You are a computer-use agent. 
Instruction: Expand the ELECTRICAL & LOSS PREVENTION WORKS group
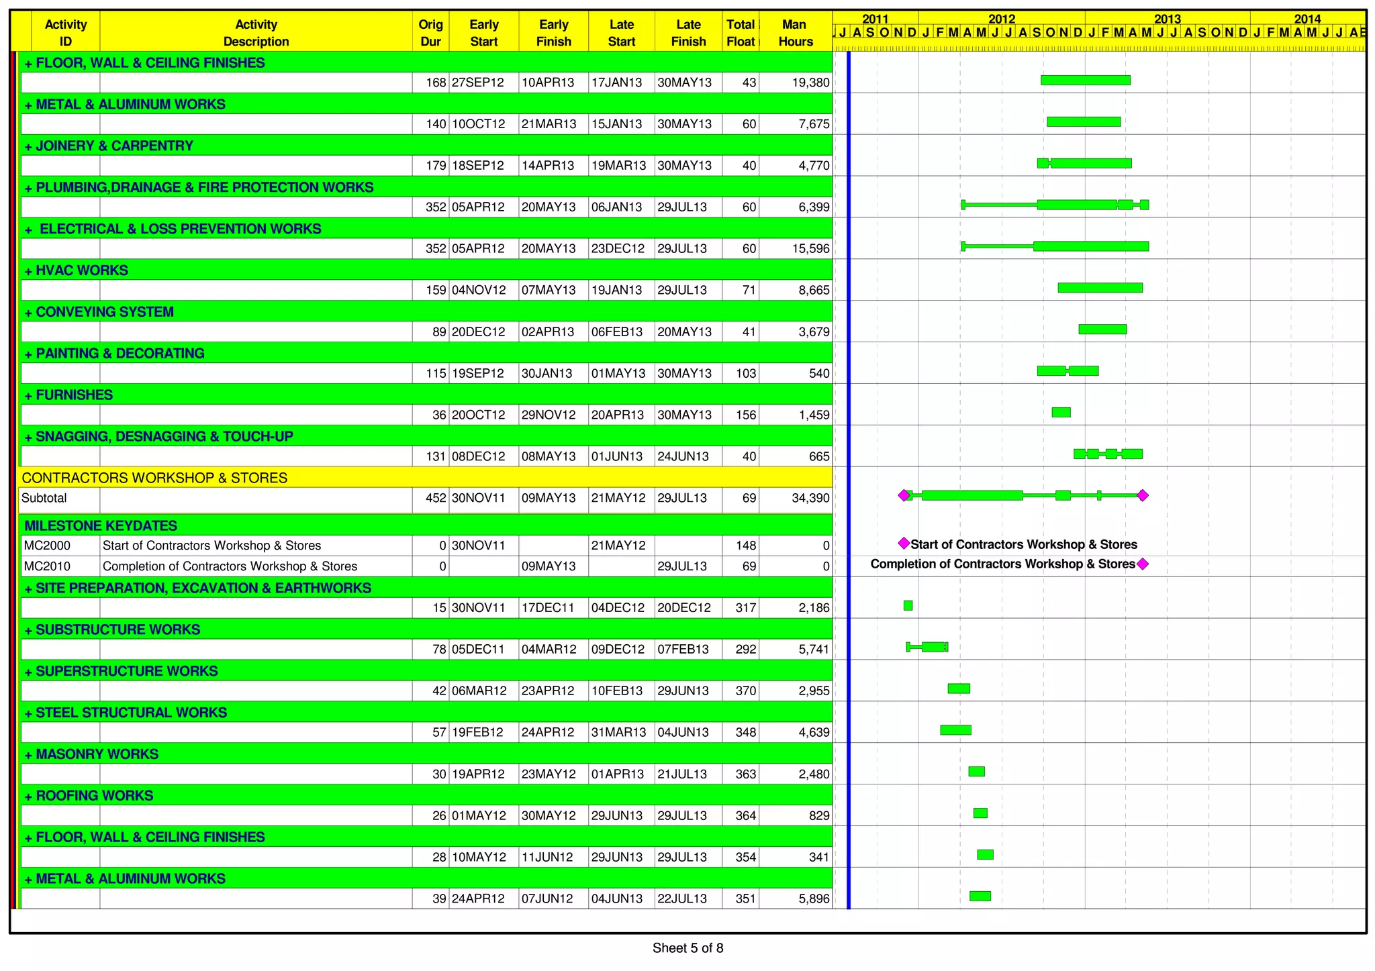coord(28,230)
